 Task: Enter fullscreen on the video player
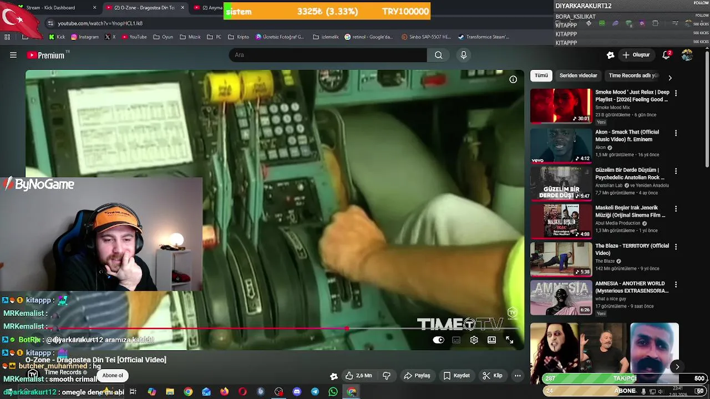[509, 340]
